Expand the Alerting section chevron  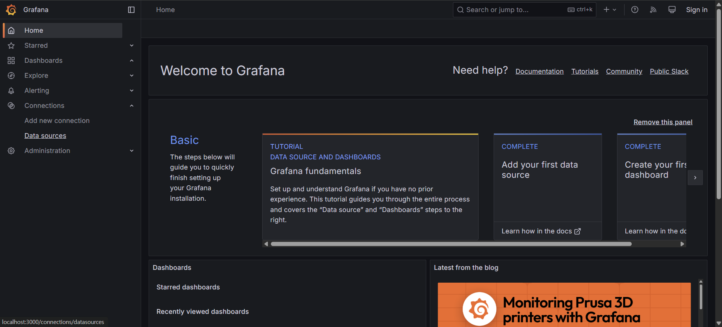point(132,91)
